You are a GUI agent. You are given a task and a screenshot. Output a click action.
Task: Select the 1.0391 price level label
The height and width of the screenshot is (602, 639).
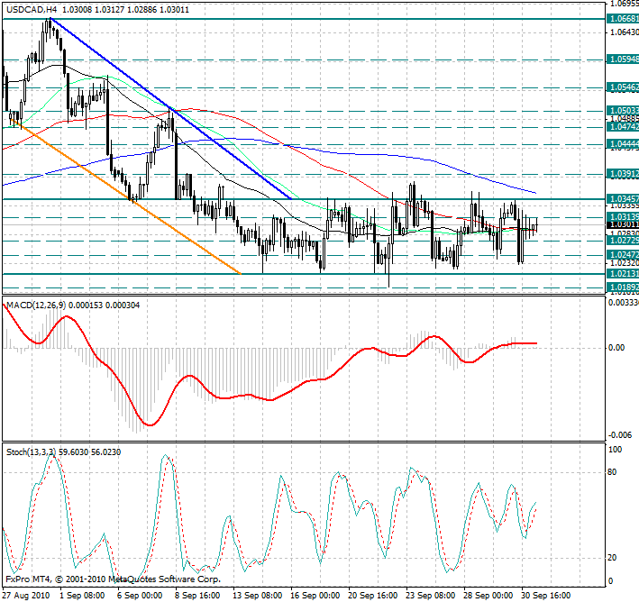click(623, 174)
